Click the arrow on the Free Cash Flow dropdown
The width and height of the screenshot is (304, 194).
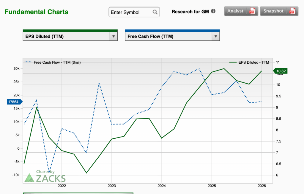215,37
